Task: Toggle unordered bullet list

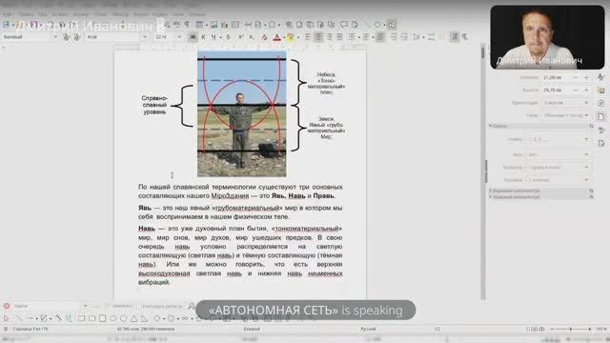Action: pyautogui.click(x=352, y=37)
